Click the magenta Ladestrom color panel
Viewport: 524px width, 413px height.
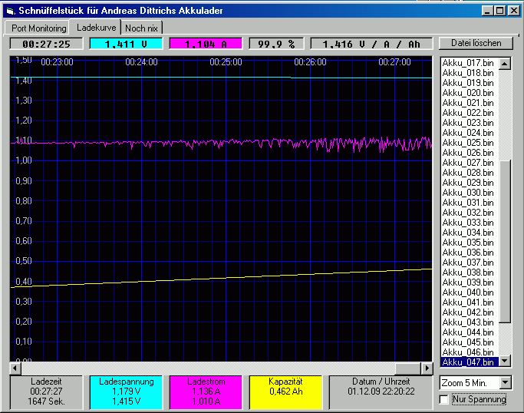pos(206,391)
